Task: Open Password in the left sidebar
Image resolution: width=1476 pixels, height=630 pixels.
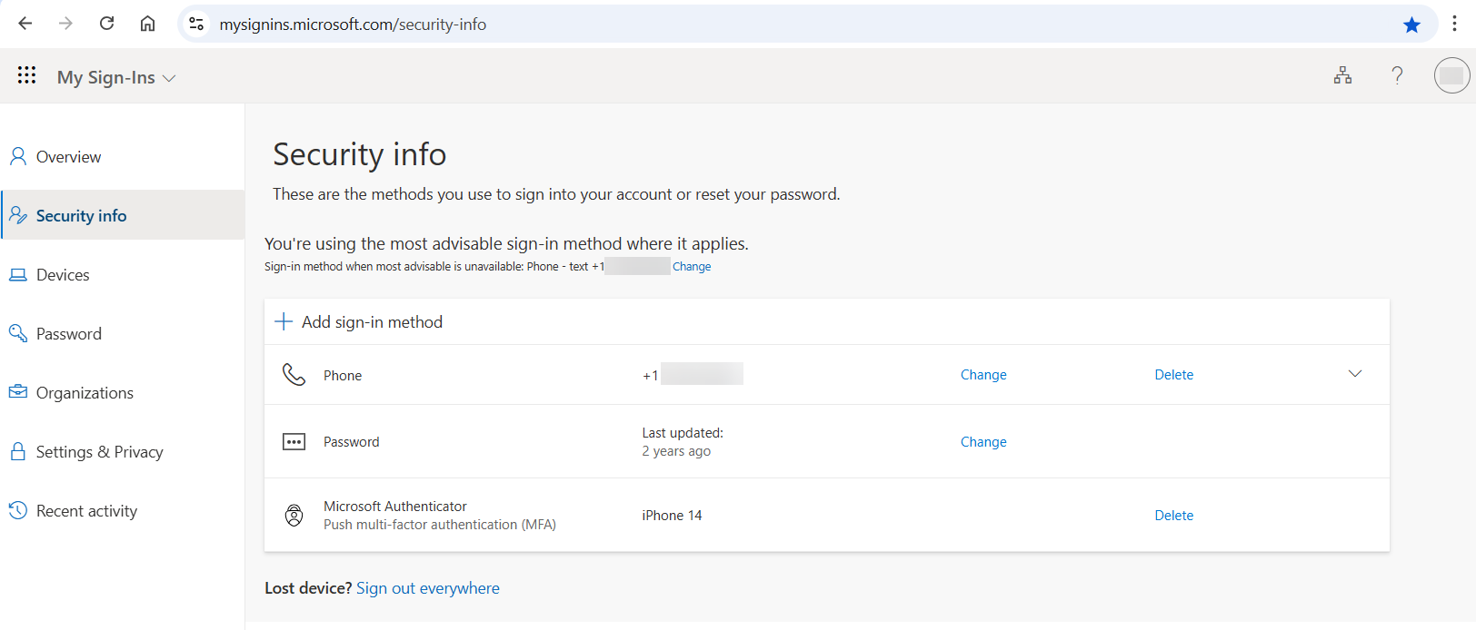Action: click(x=123, y=333)
